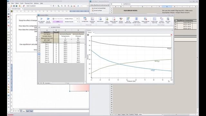The image size is (206, 116).
Task: Click the Number of Runs input field
Action: (76, 19)
